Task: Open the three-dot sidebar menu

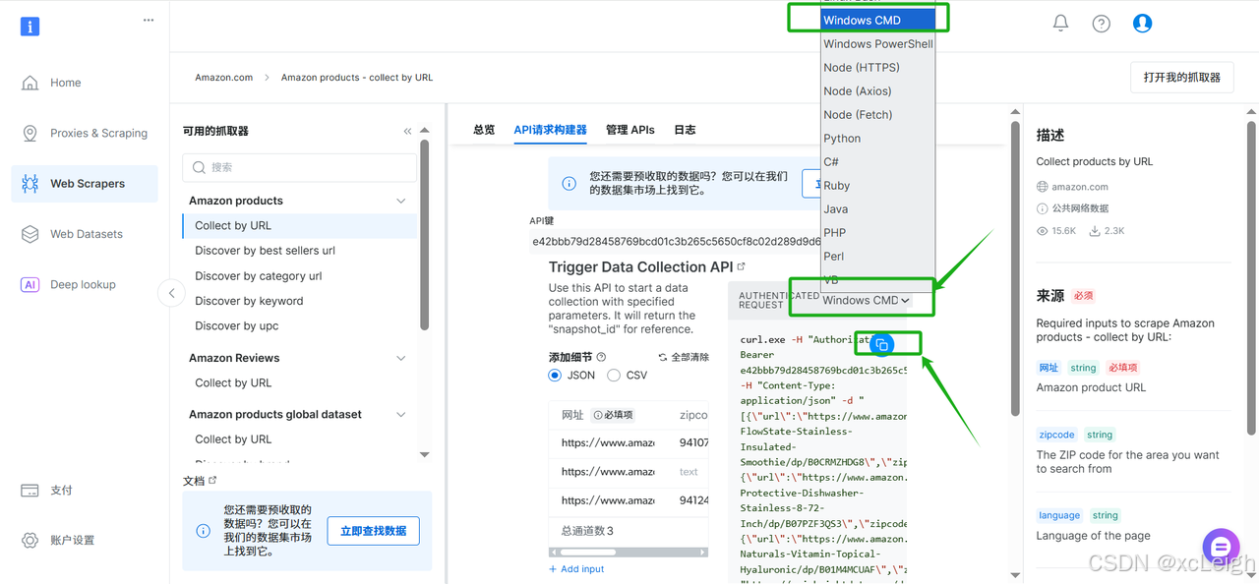Action: pos(149,20)
